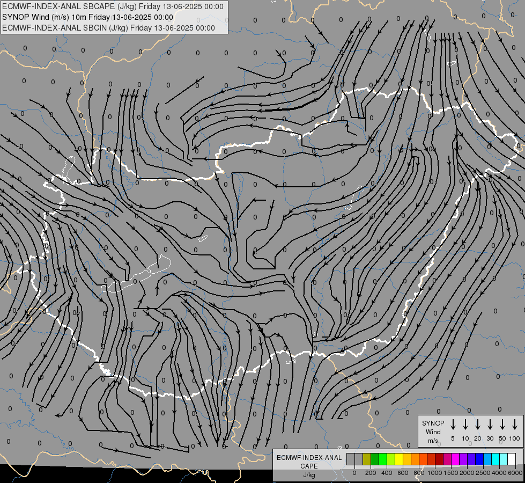Pick the pure yellow CAPE legend swatch

pos(399,459)
